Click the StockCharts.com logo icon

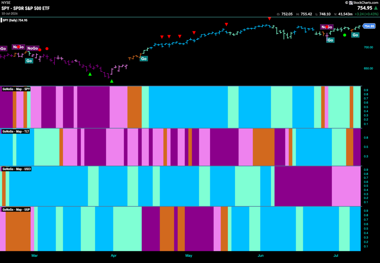click(x=351, y=3)
